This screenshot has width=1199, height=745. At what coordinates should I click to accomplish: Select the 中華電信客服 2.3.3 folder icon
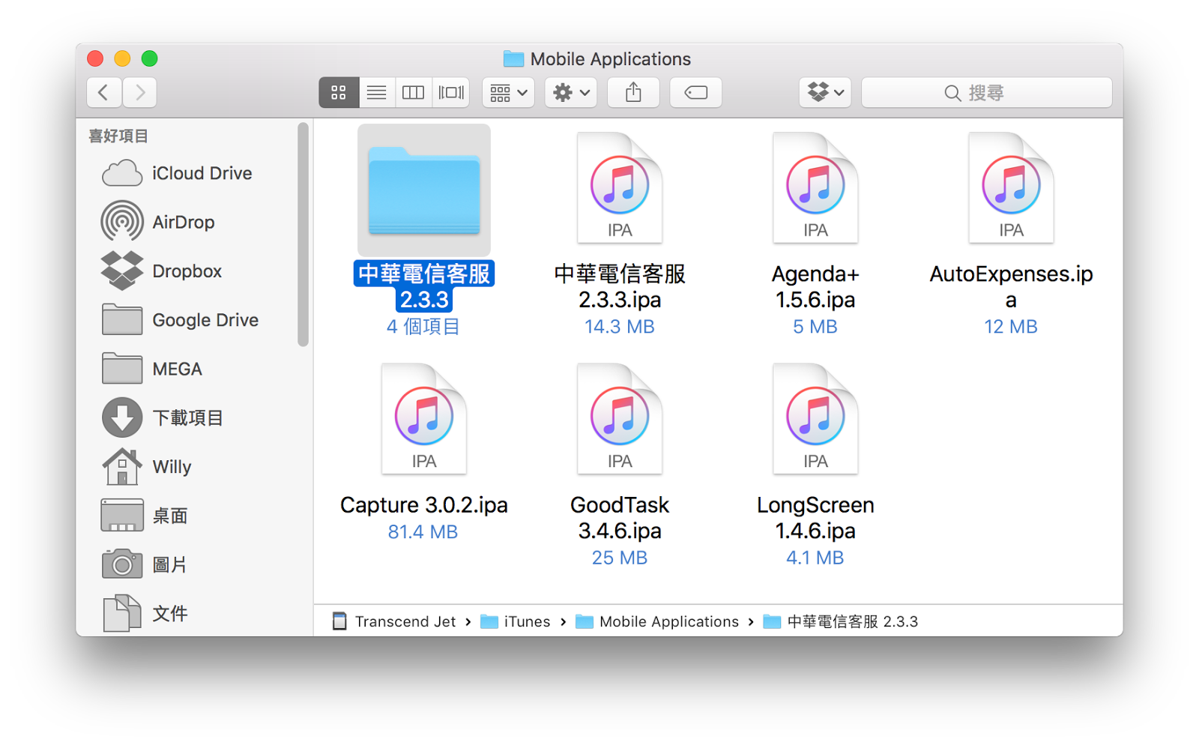[x=424, y=190]
